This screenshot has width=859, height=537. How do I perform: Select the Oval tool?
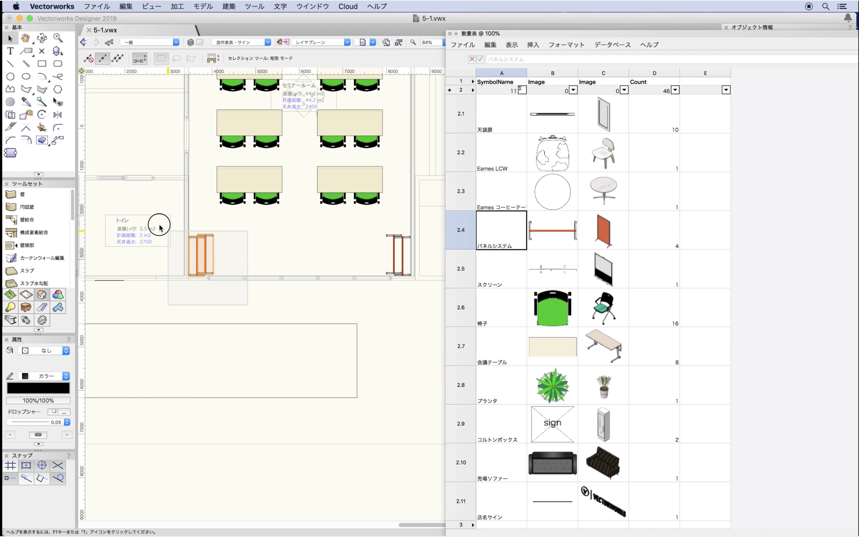tap(26, 77)
